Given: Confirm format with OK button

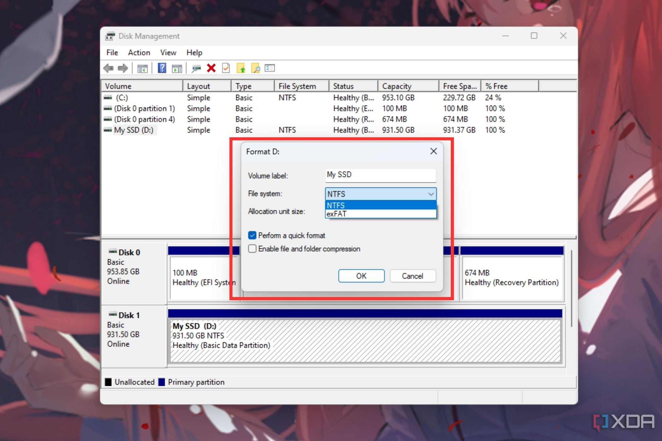Looking at the screenshot, I should tap(361, 276).
